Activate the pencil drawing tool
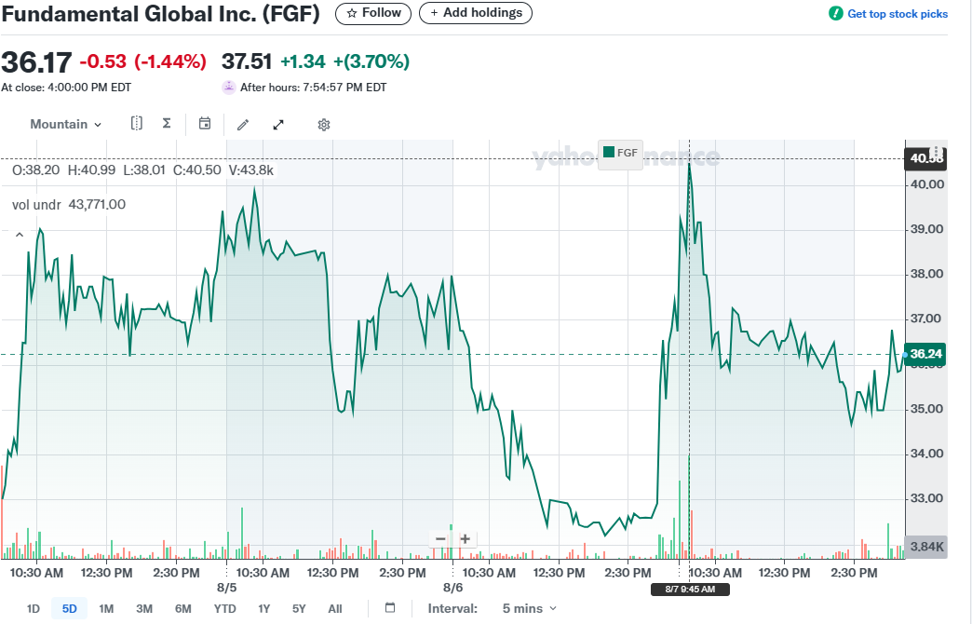972x624 pixels. (243, 125)
